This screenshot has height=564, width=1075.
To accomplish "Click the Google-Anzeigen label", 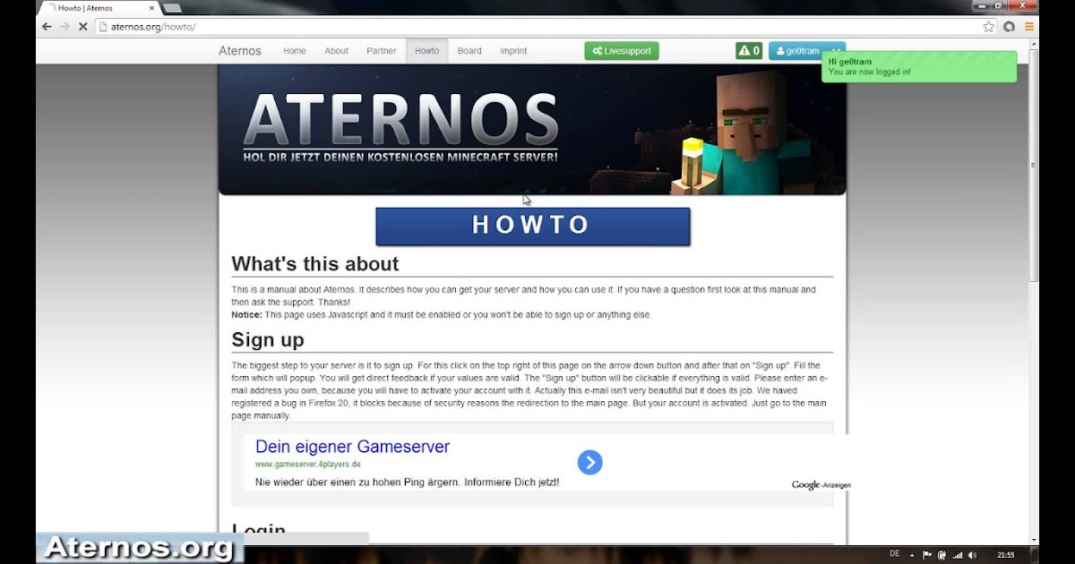I will point(821,485).
